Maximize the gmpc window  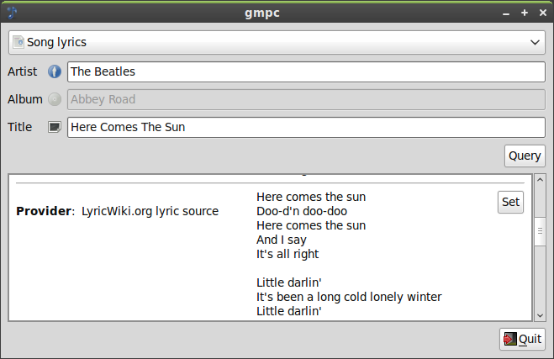click(x=524, y=13)
